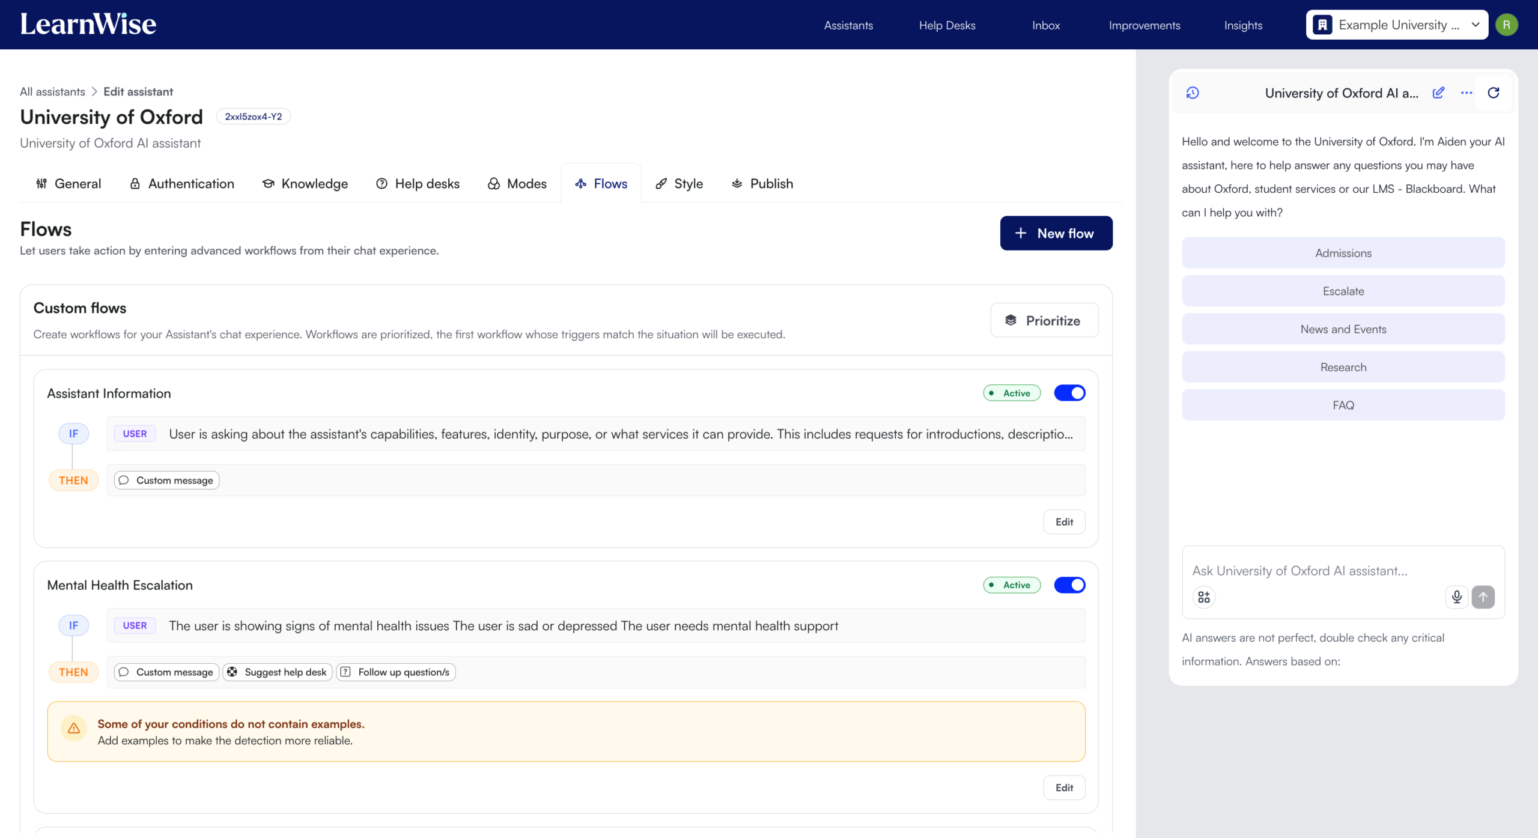Edit the Assistant Information flow
This screenshot has width=1538, height=838.
point(1064,521)
